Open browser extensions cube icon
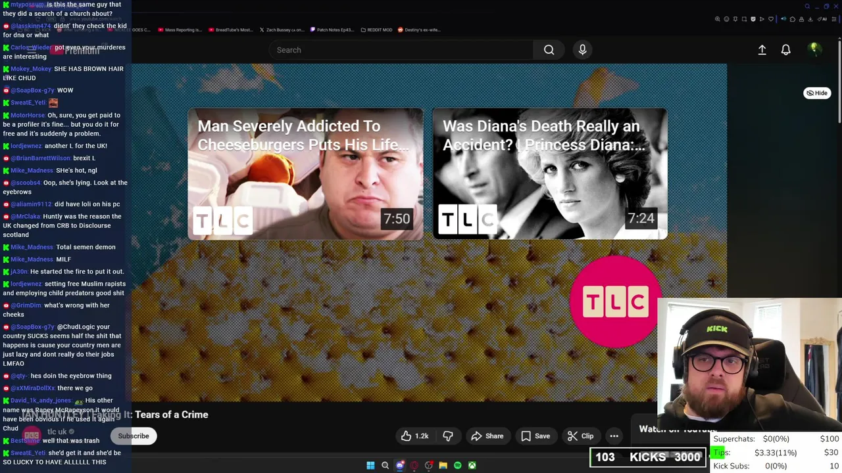 (793, 19)
